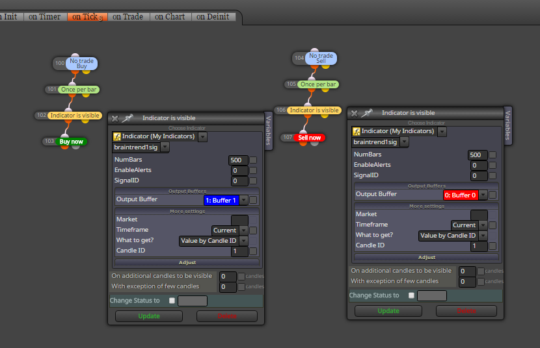Image resolution: width=540 pixels, height=348 pixels.
Task: Toggle left panel EnableAlerts checkbox
Action: (x=253, y=170)
